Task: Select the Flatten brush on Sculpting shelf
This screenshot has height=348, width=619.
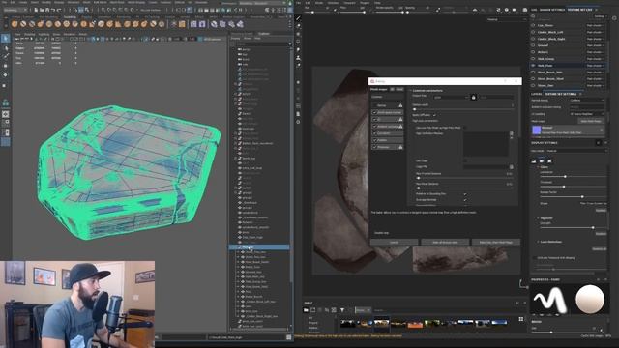Action: pos(58,24)
